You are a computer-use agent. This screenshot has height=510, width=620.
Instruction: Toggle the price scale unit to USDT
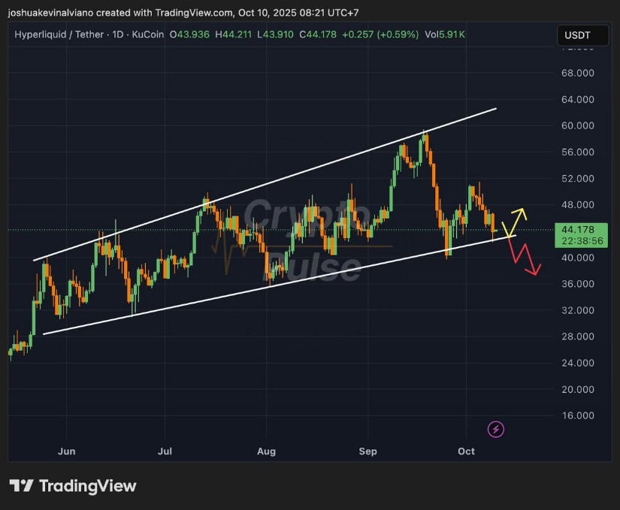click(583, 35)
